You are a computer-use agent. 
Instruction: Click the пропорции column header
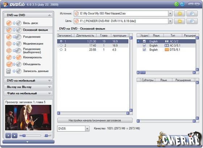pos(120,35)
